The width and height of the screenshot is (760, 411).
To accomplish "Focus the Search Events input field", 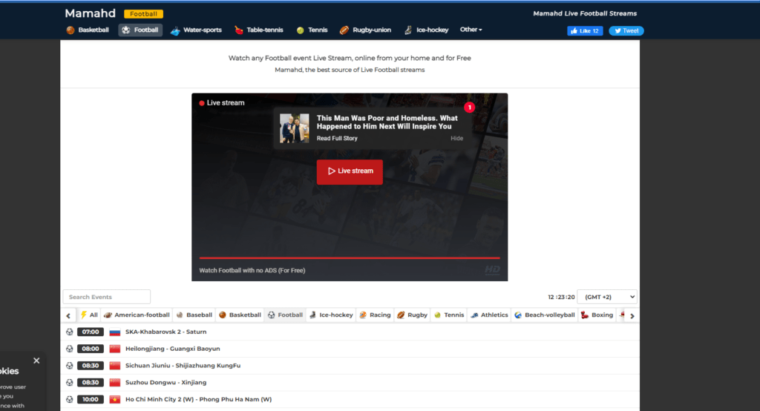I will [x=106, y=297].
